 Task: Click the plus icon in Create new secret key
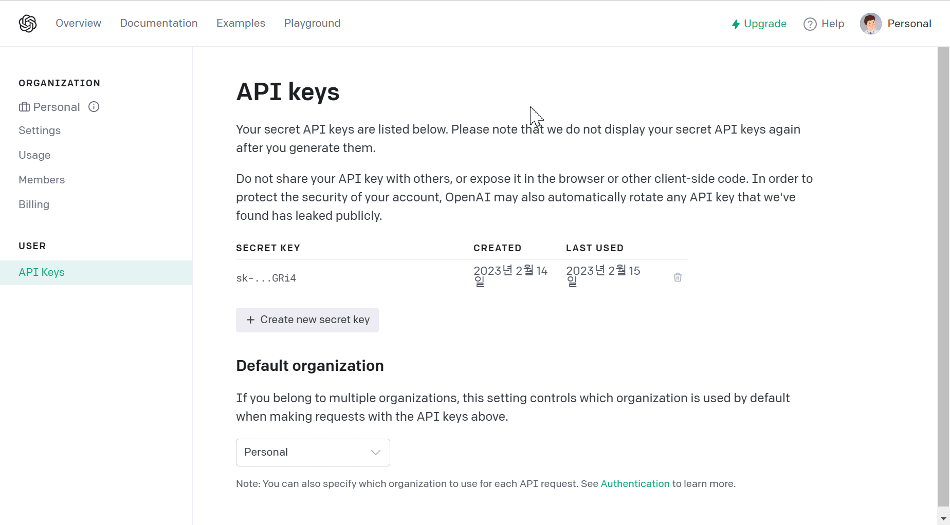[250, 320]
